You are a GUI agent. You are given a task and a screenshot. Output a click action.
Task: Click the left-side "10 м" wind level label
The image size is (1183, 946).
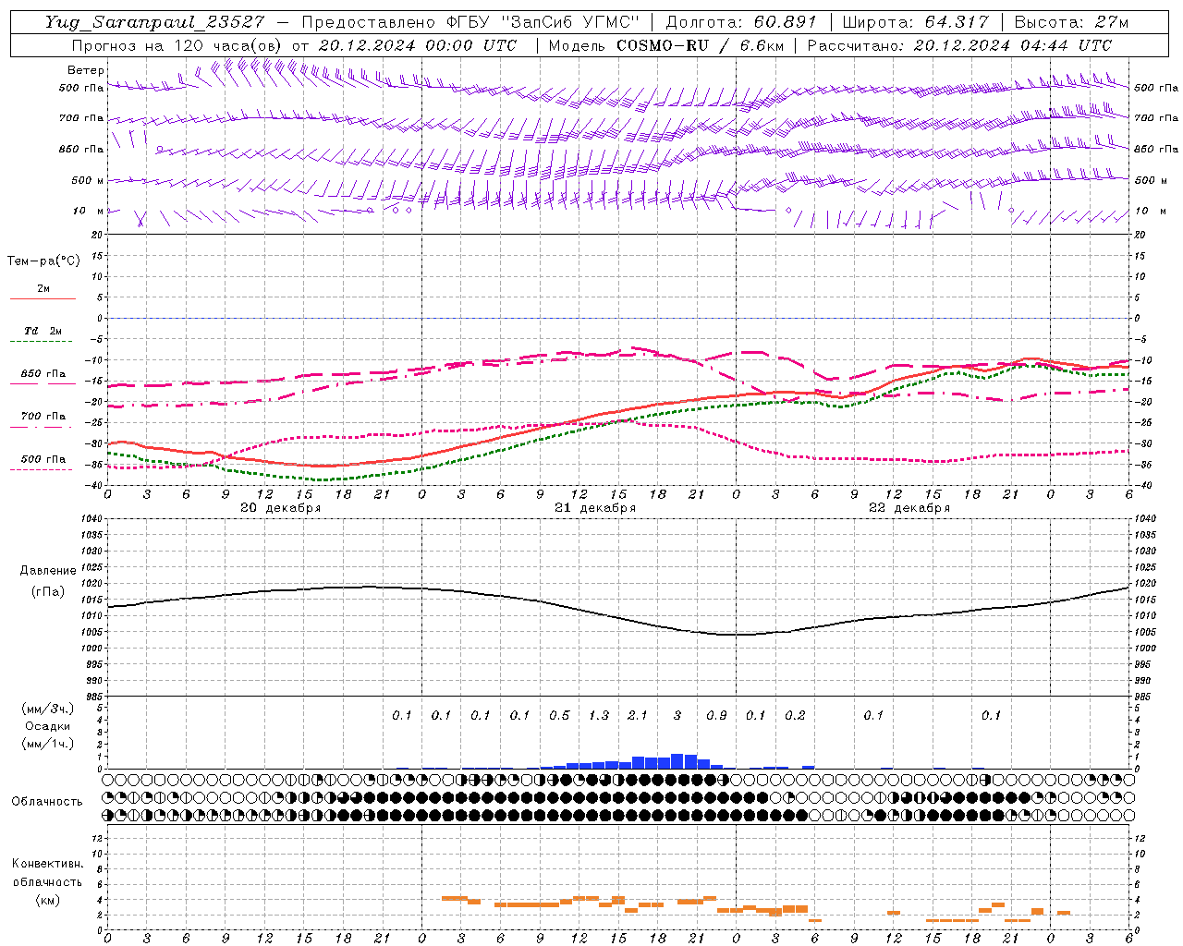pyautogui.click(x=90, y=211)
